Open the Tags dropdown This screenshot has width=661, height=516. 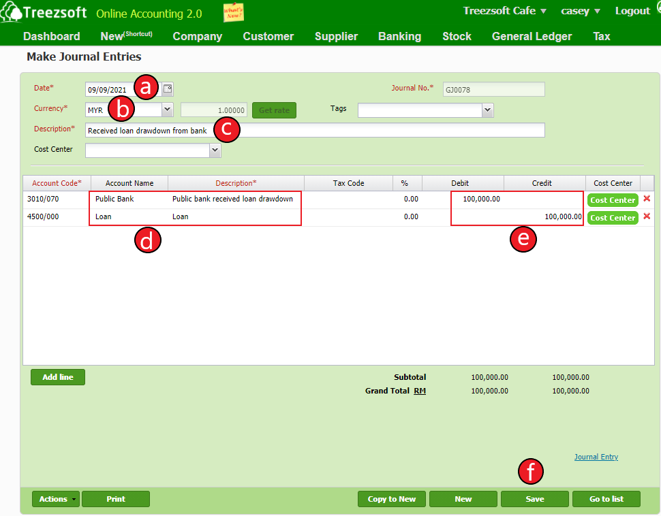487,110
